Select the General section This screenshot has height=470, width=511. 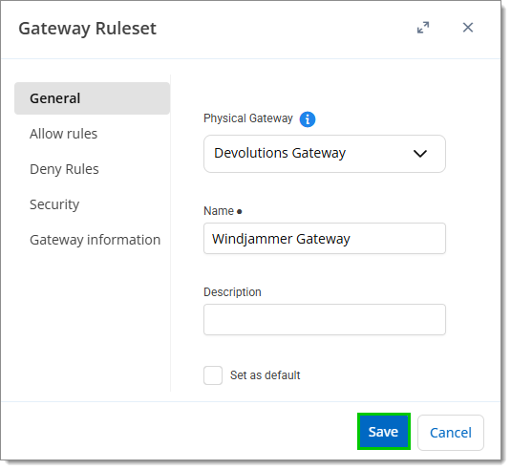[x=92, y=98]
